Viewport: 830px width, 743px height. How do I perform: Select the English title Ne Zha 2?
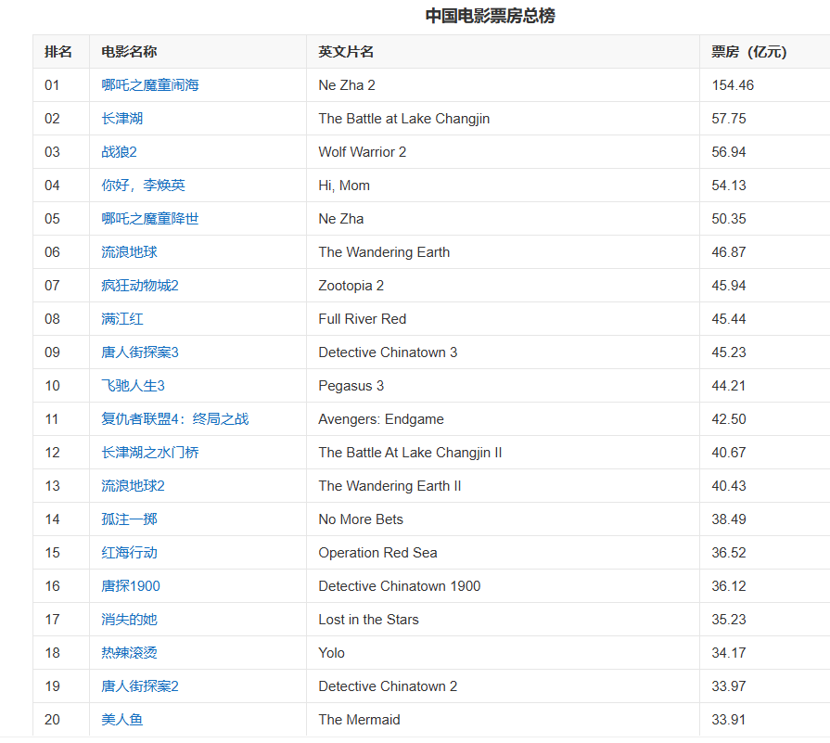(347, 85)
